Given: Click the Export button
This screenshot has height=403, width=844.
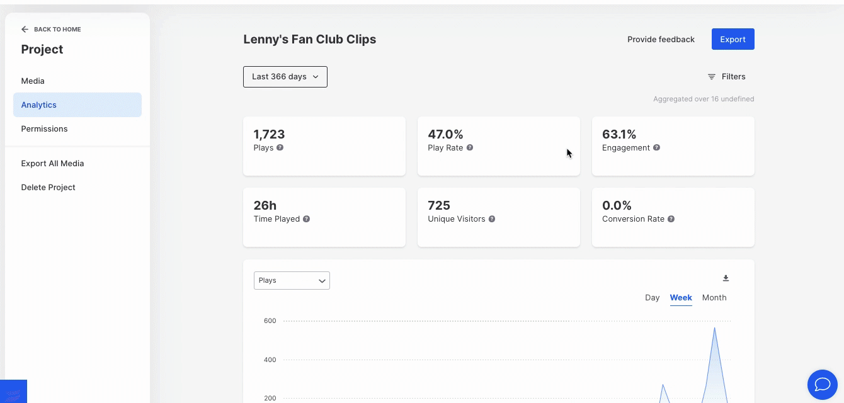Looking at the screenshot, I should (733, 39).
